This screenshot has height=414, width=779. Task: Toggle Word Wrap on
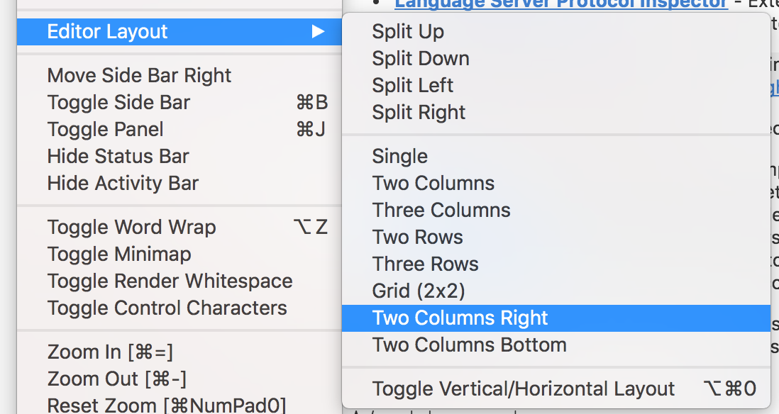[x=132, y=227]
